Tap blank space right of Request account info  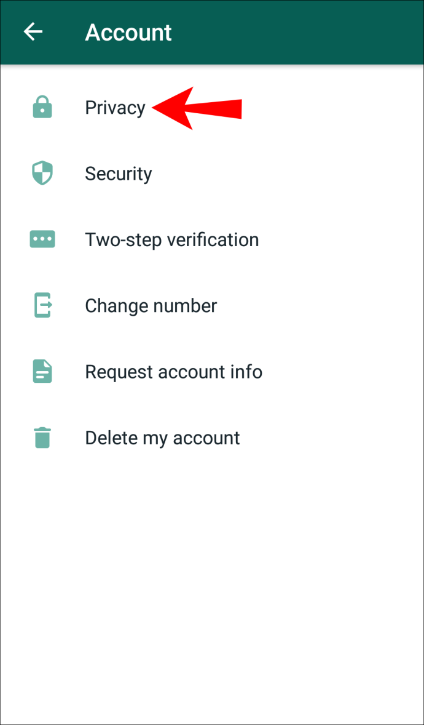[x=343, y=372]
